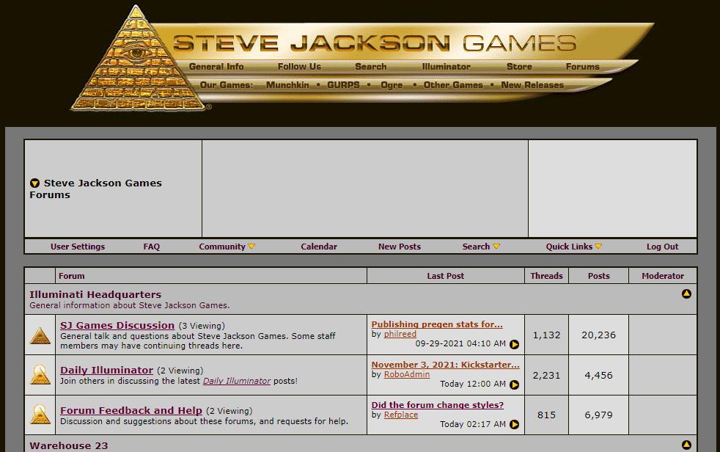Click post count 4,456
Viewport: 720px width, 452px height.
coord(598,375)
